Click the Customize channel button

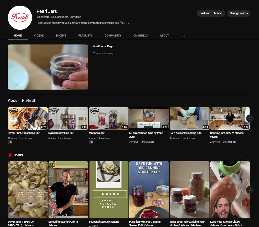point(211,13)
